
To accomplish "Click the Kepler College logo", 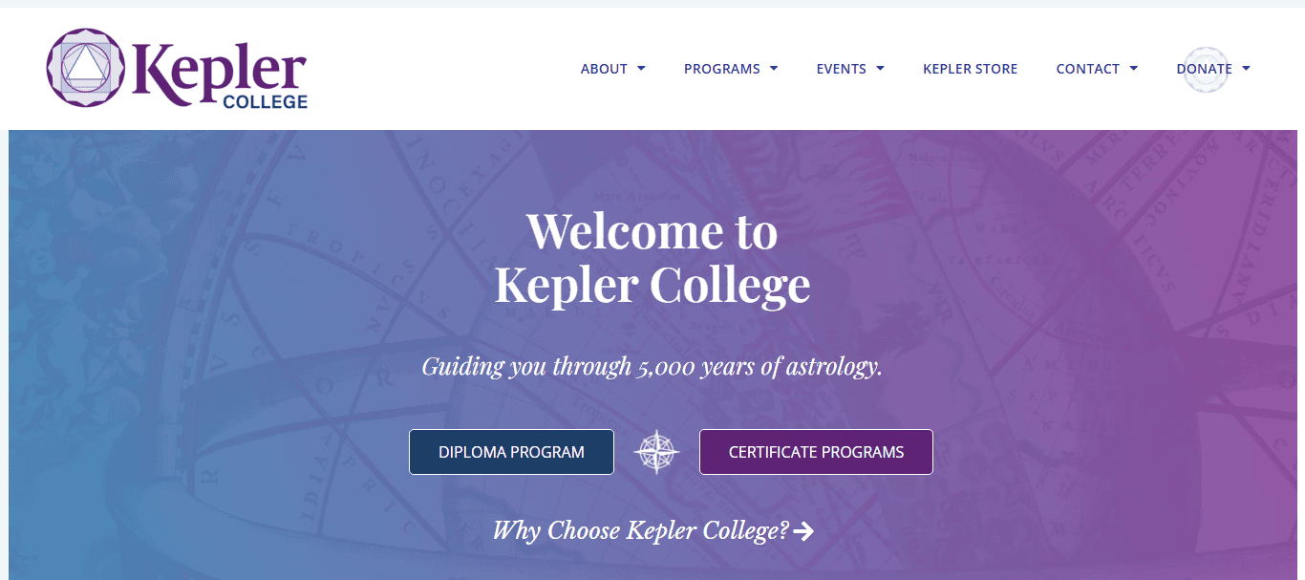I will point(176,69).
